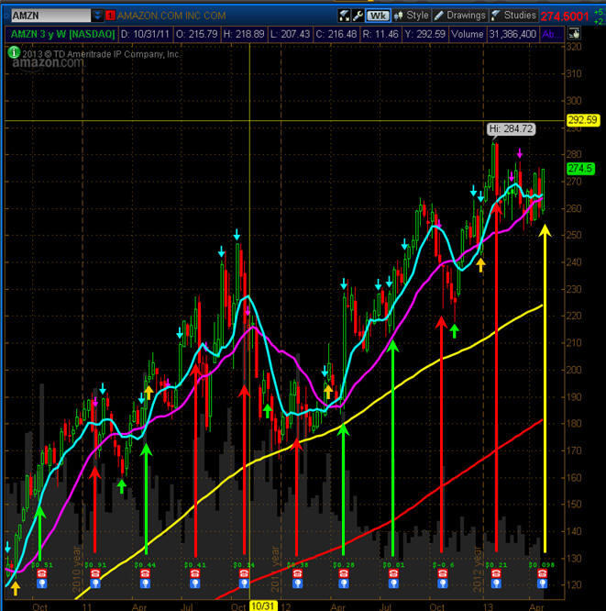Screen dimensions: 606x611
Task: Click the bulb icon under $-0.6
Action: pos(443,583)
